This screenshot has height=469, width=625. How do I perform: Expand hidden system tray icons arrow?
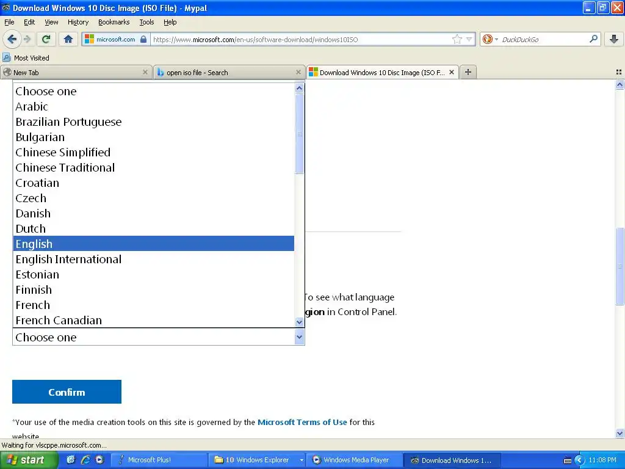coord(579,460)
